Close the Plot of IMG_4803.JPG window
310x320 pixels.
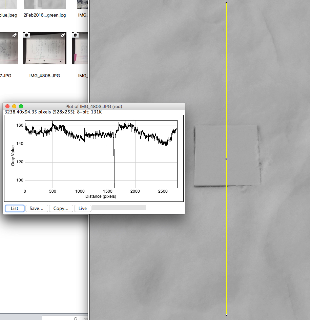[7, 106]
